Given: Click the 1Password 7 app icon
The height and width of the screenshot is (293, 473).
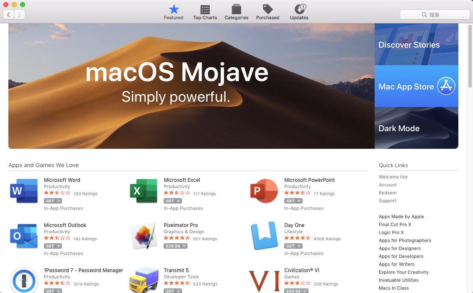Looking at the screenshot, I should [24, 280].
